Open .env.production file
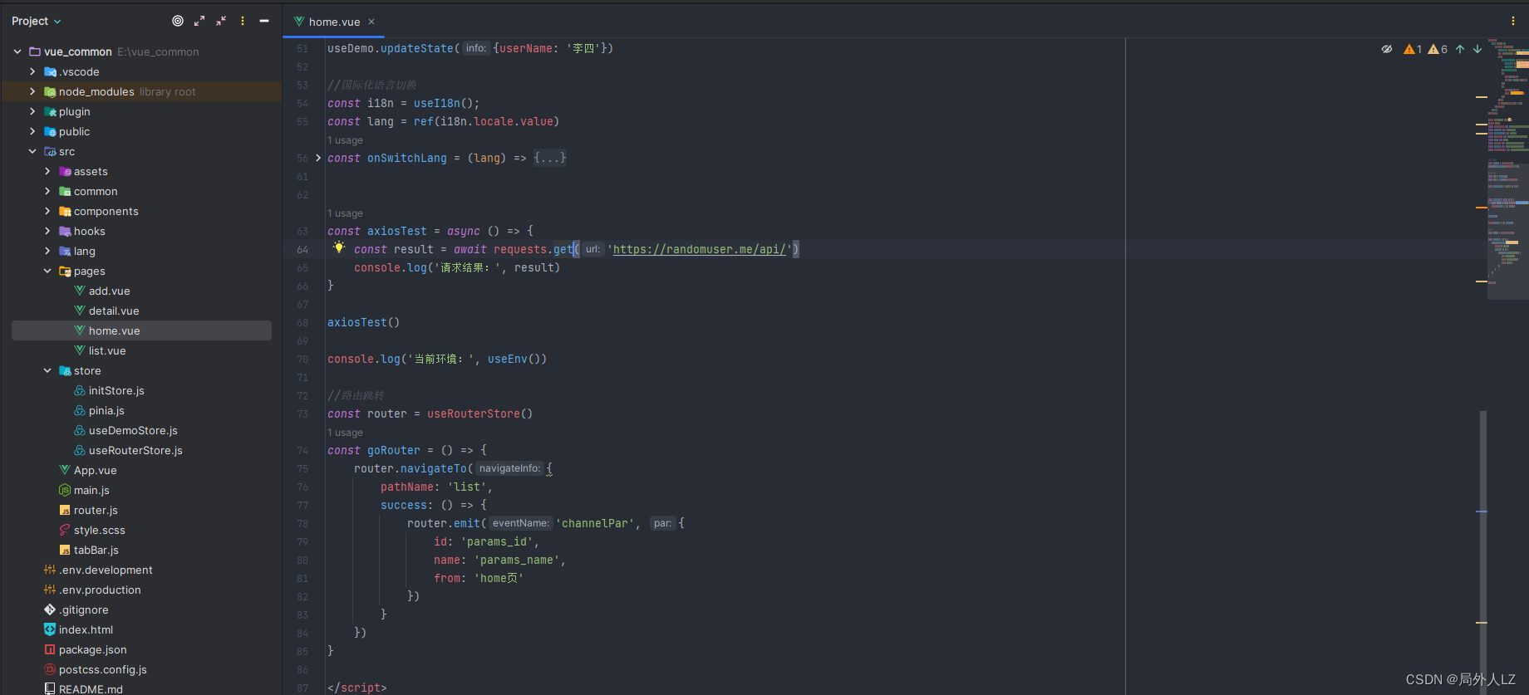1529x695 pixels. pos(100,590)
